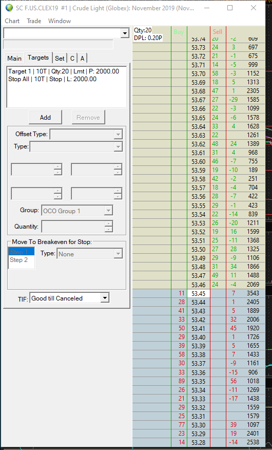Select the Target 1 list entry
Viewport: 272px width, 450px height.
coord(64,71)
